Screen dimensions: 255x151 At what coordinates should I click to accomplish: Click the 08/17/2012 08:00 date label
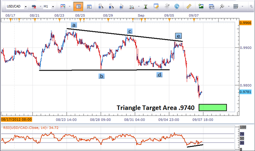click(16, 120)
